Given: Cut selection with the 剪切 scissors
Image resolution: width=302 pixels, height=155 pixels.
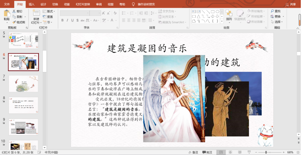Looking at the screenshot, I should (18, 11).
